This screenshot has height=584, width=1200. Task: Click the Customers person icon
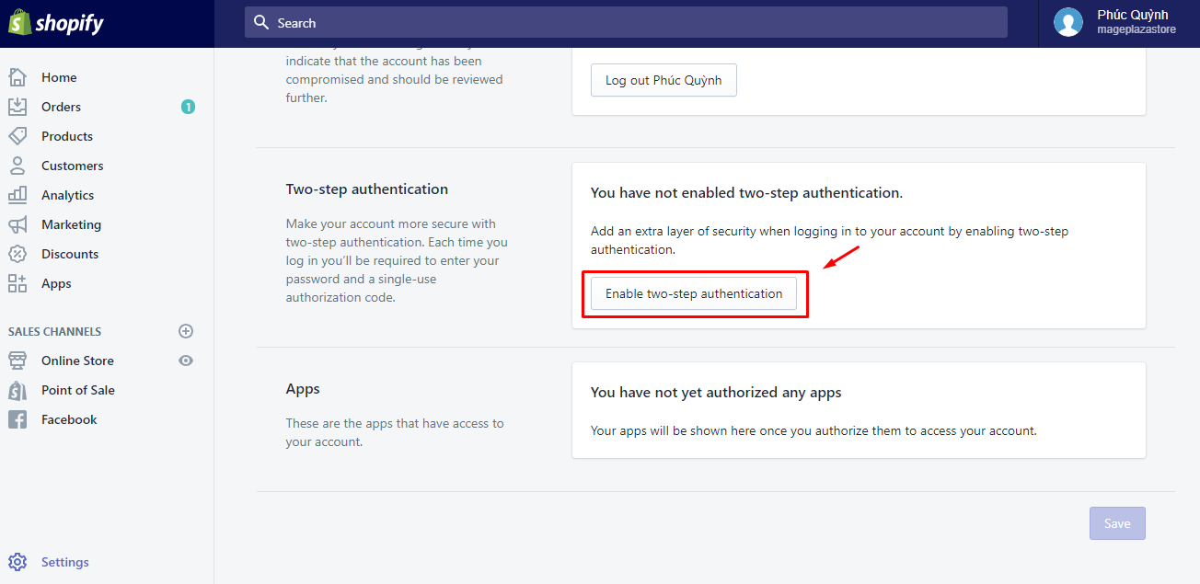click(x=17, y=166)
